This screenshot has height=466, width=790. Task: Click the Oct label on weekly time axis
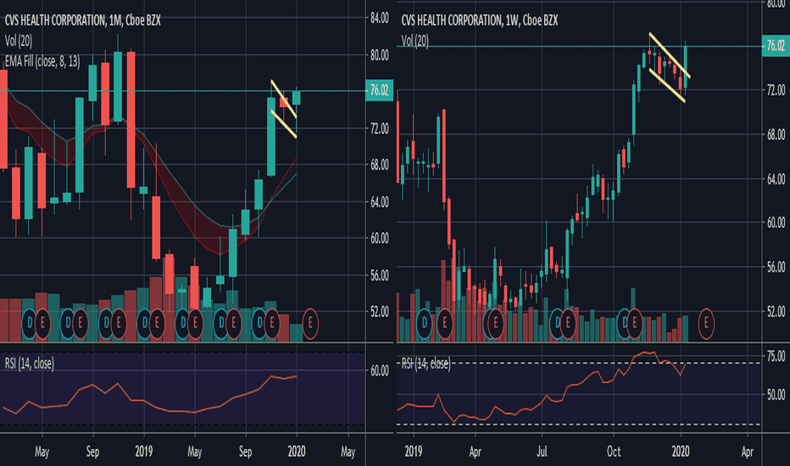(614, 452)
